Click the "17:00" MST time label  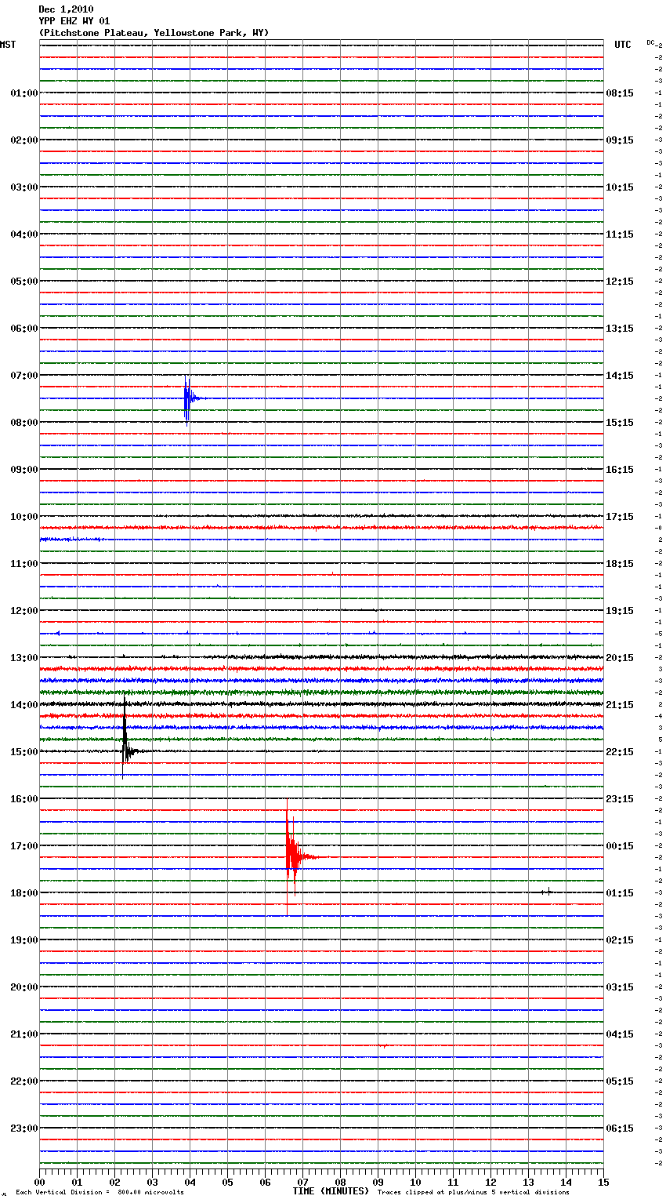point(24,846)
